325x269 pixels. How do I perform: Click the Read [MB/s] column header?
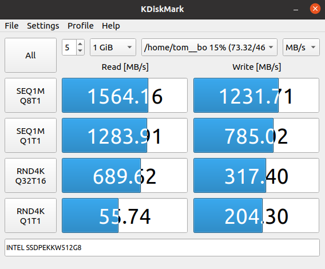coord(125,67)
